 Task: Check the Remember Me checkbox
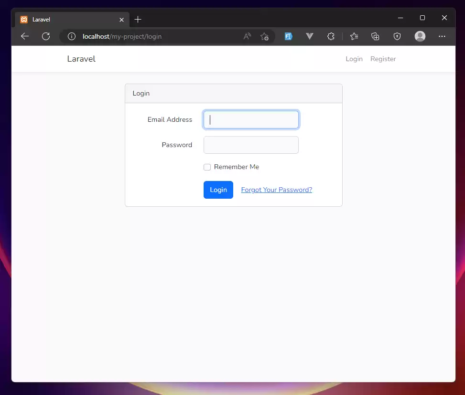click(x=207, y=167)
